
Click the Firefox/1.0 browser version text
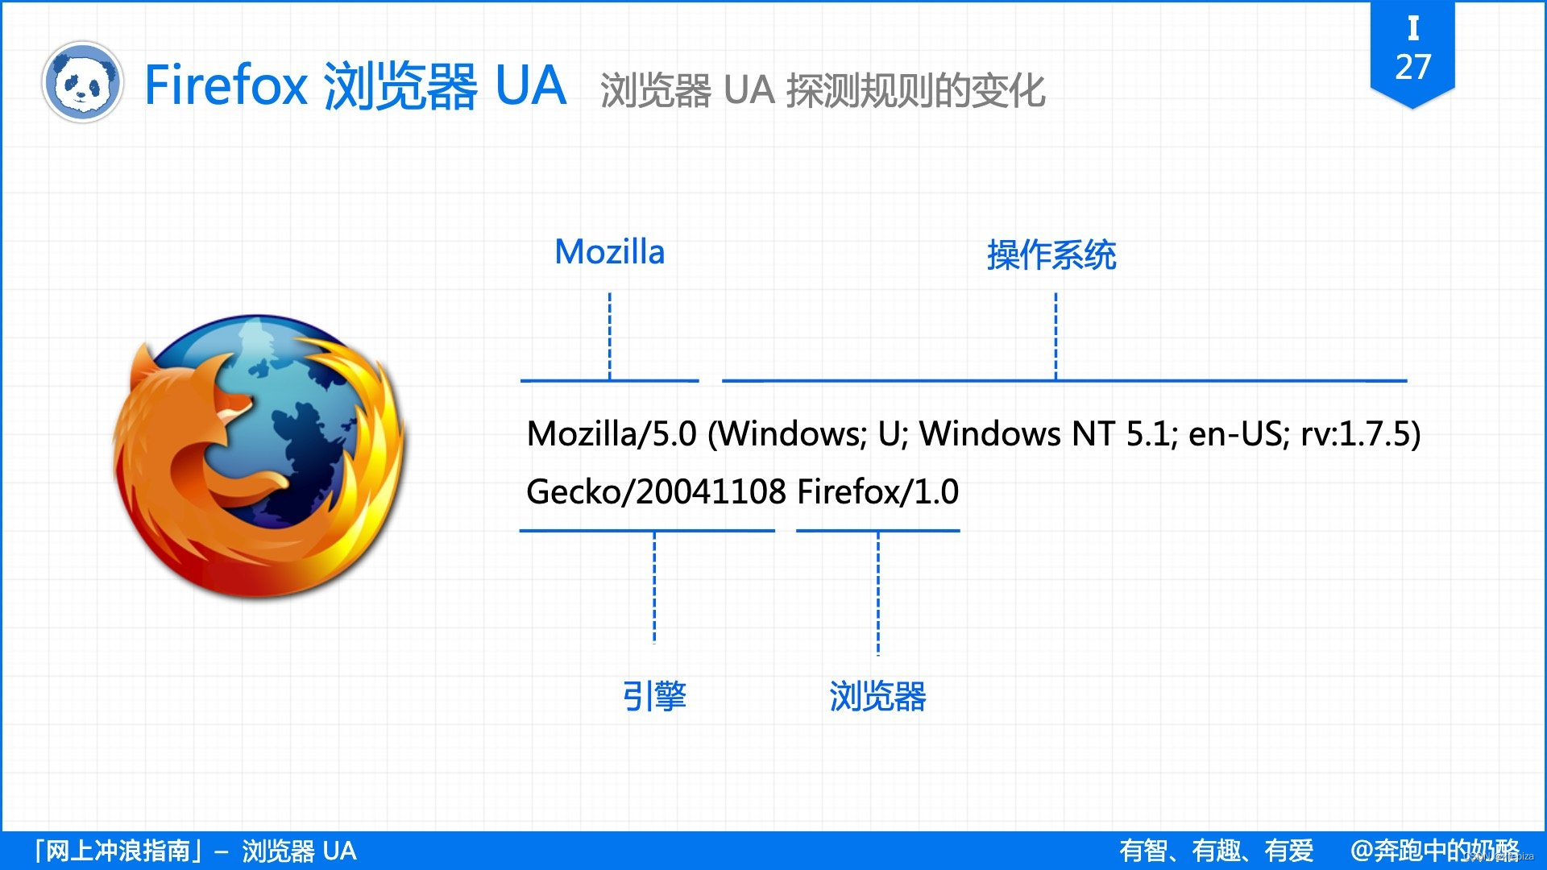(880, 492)
